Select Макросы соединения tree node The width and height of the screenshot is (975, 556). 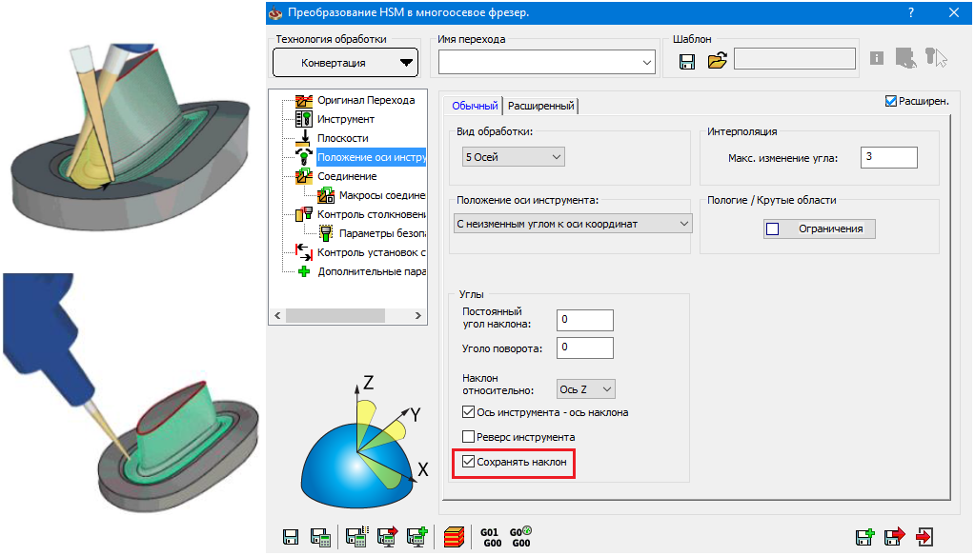pos(382,196)
